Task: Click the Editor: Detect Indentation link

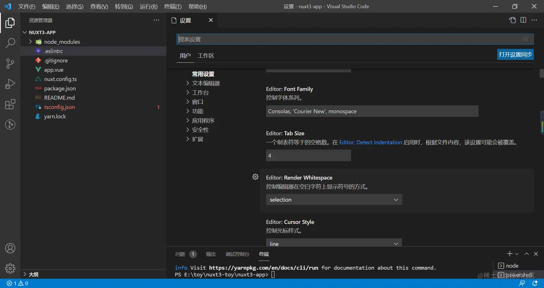Action: [x=371, y=142]
